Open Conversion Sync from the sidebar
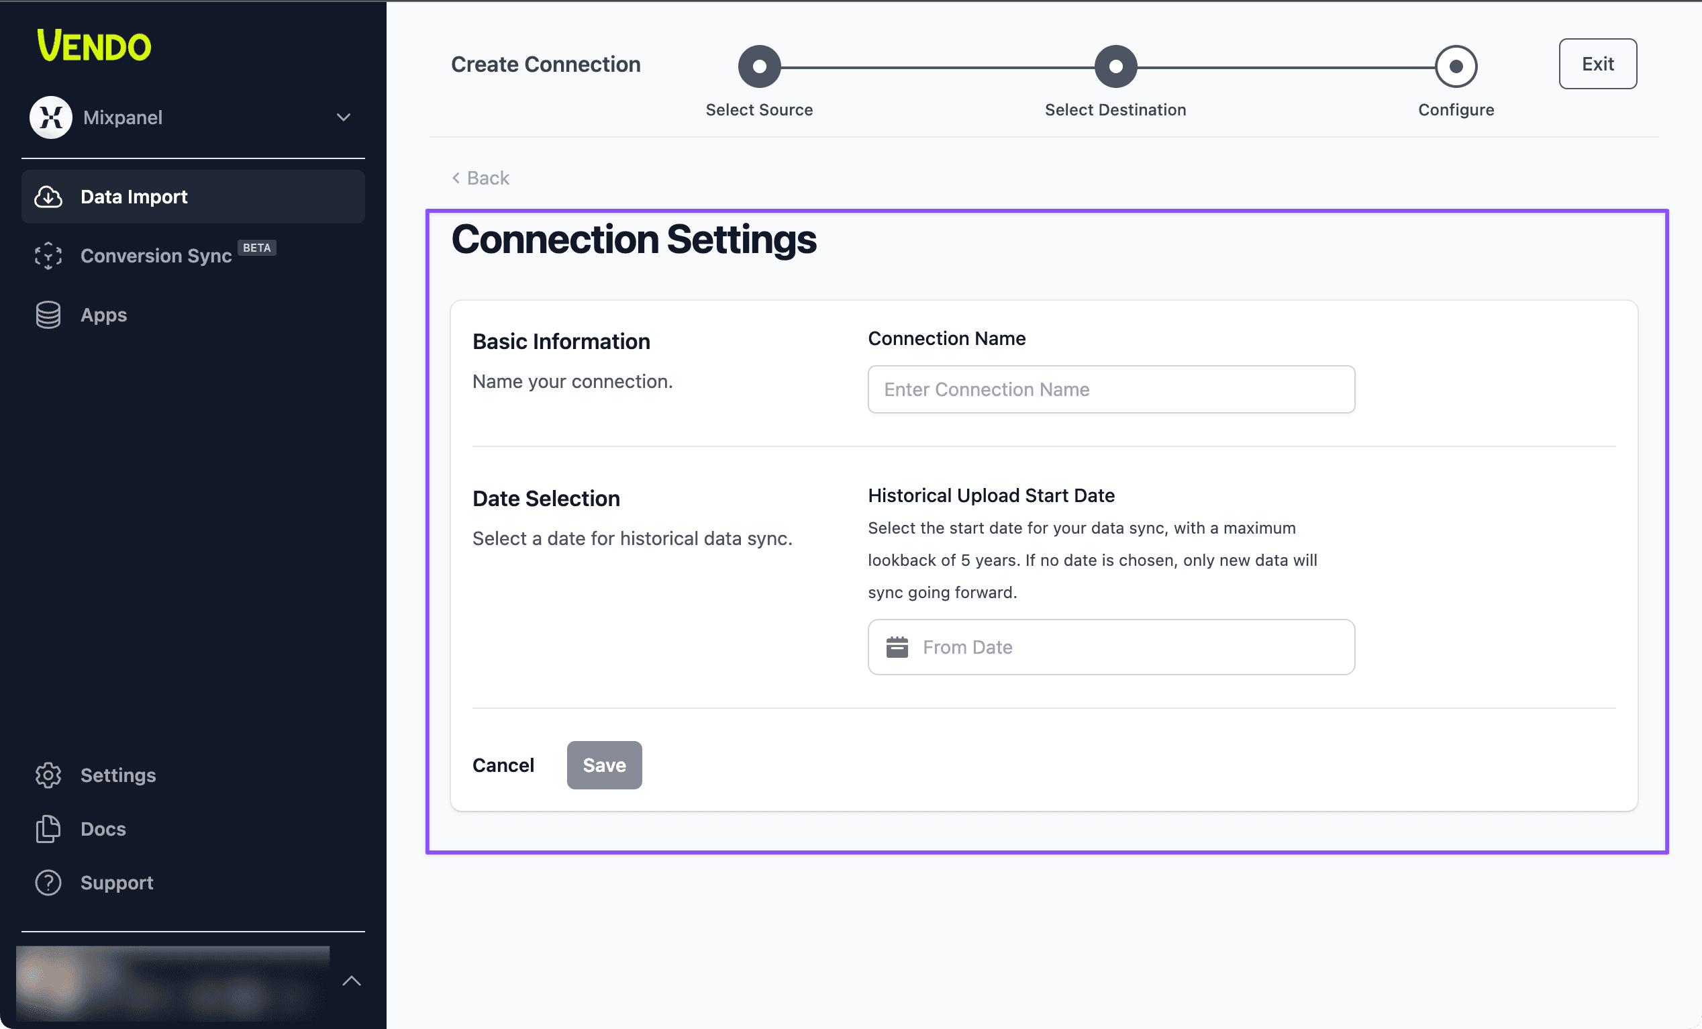This screenshot has width=1702, height=1029. [156, 256]
